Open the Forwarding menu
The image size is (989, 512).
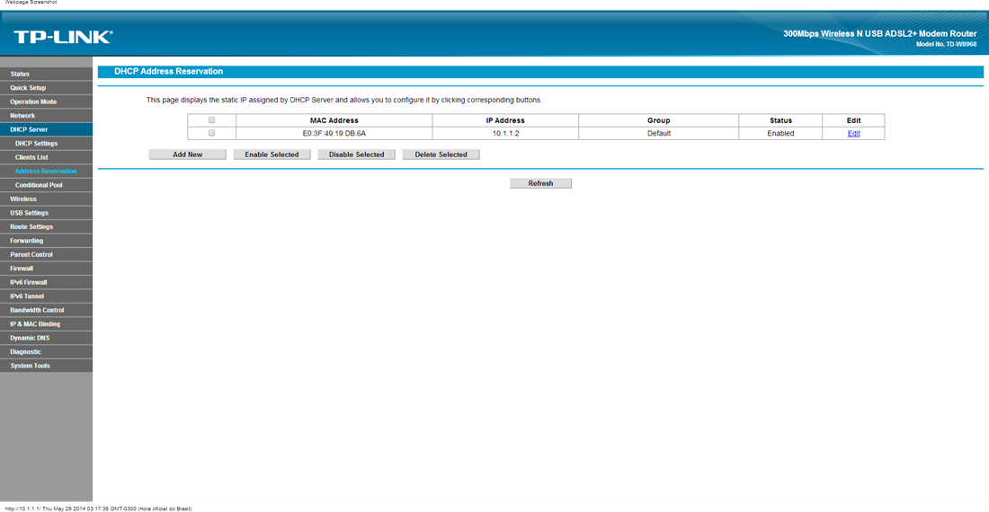[x=46, y=240]
